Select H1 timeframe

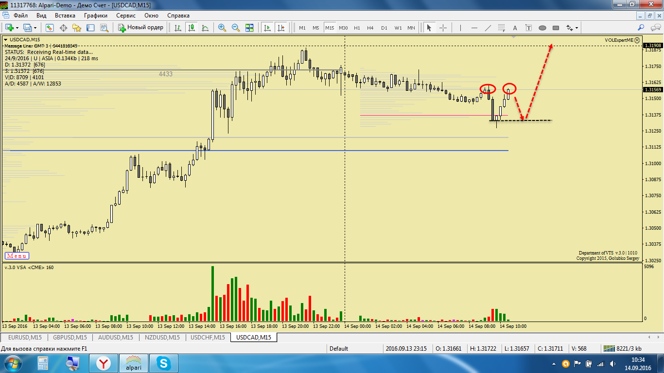(357, 28)
